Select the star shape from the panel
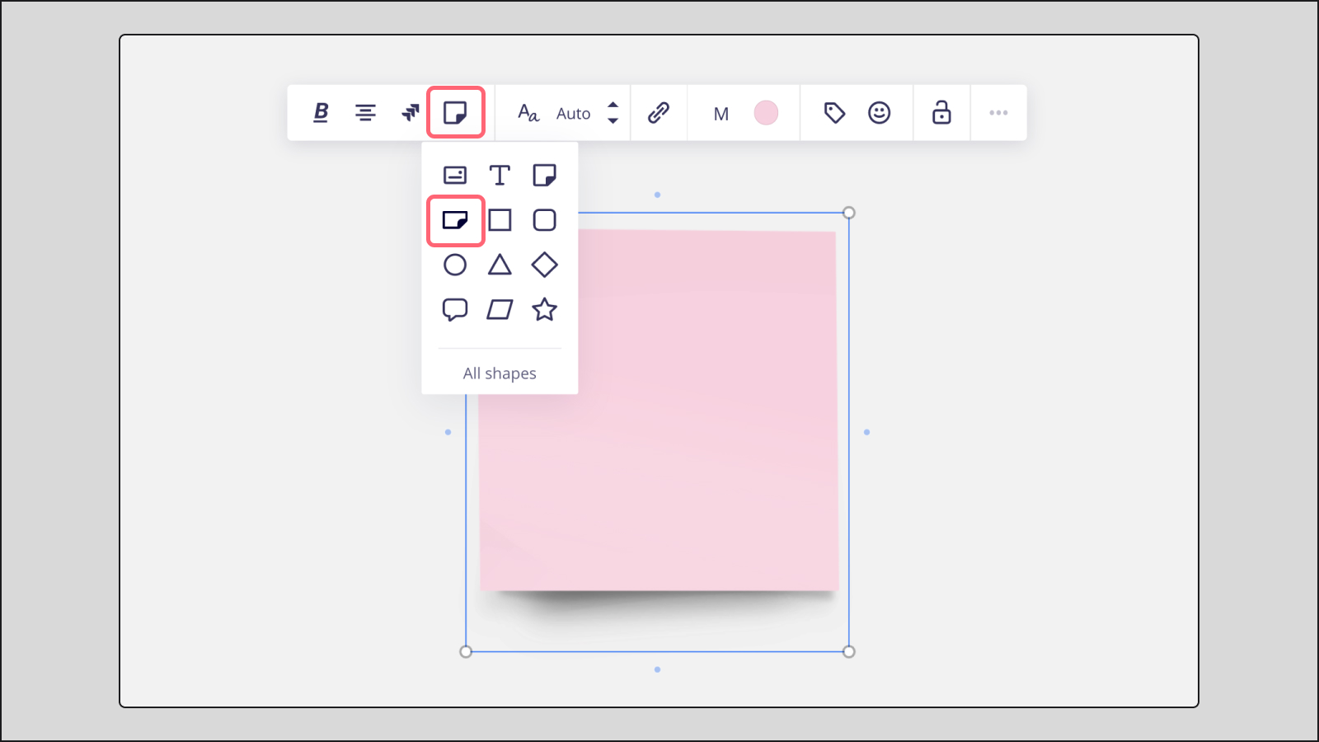Image resolution: width=1319 pixels, height=742 pixels. pyautogui.click(x=545, y=310)
